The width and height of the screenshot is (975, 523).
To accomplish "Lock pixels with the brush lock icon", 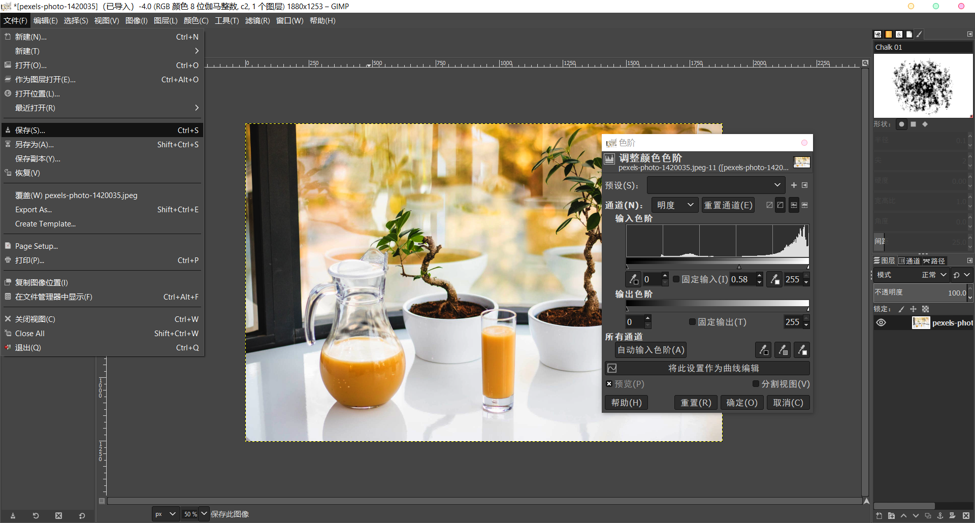I will pyautogui.click(x=901, y=309).
